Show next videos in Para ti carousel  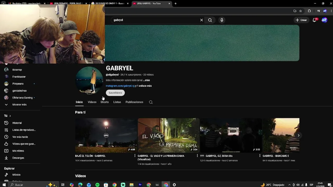coord(298,135)
